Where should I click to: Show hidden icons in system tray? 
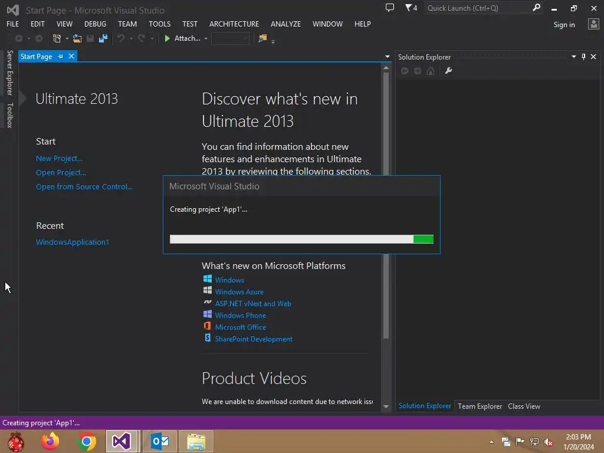click(491, 442)
